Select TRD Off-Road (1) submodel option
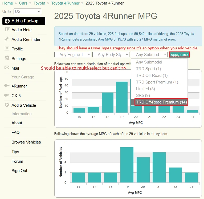The image size is (204, 199). tap(152, 75)
